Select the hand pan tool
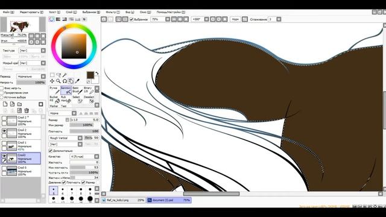 [x=71, y=81]
